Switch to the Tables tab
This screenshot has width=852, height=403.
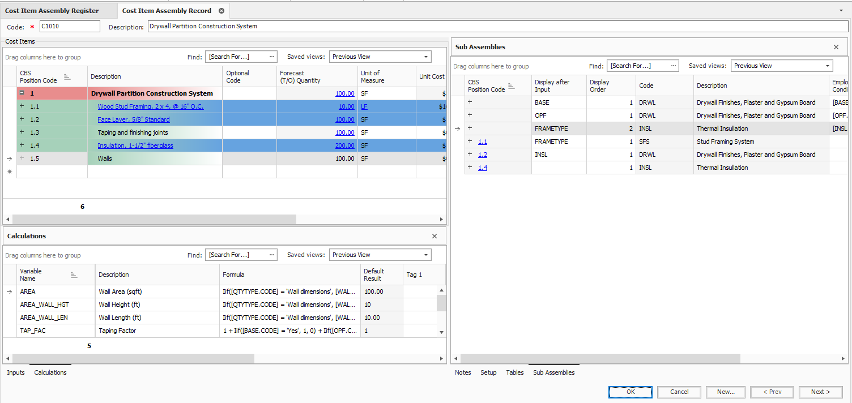pyautogui.click(x=514, y=372)
